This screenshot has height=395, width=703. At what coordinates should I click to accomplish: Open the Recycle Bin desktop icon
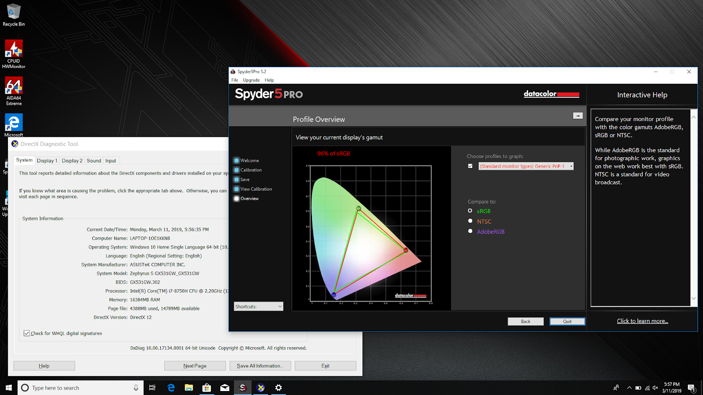pos(14,14)
